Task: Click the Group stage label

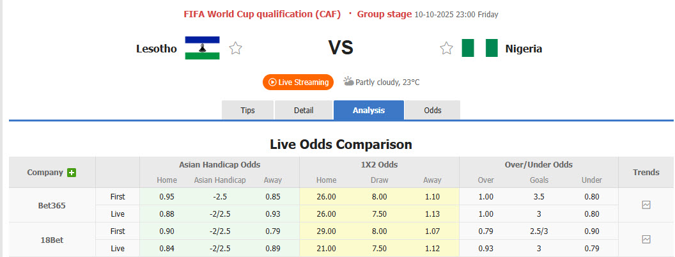Action: [384, 14]
